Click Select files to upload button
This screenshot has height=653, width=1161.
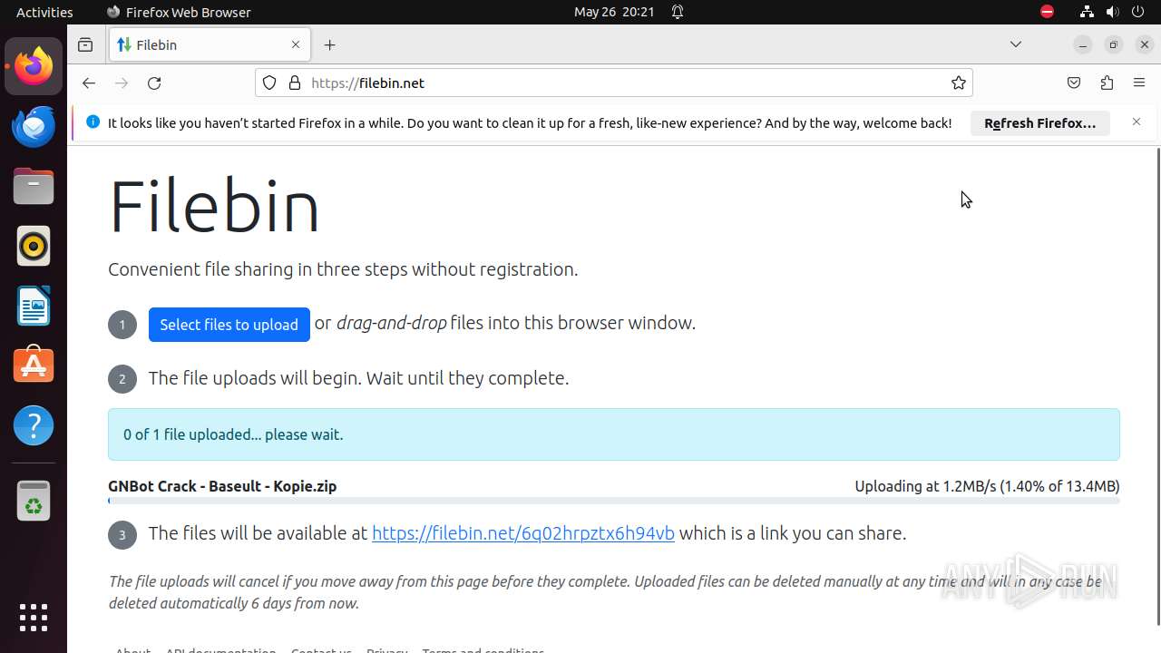[x=229, y=325]
